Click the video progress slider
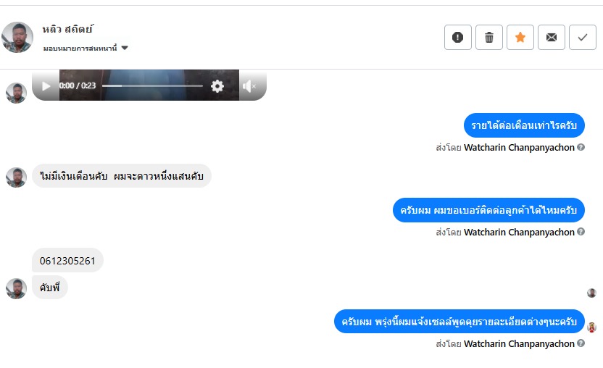 click(152, 85)
